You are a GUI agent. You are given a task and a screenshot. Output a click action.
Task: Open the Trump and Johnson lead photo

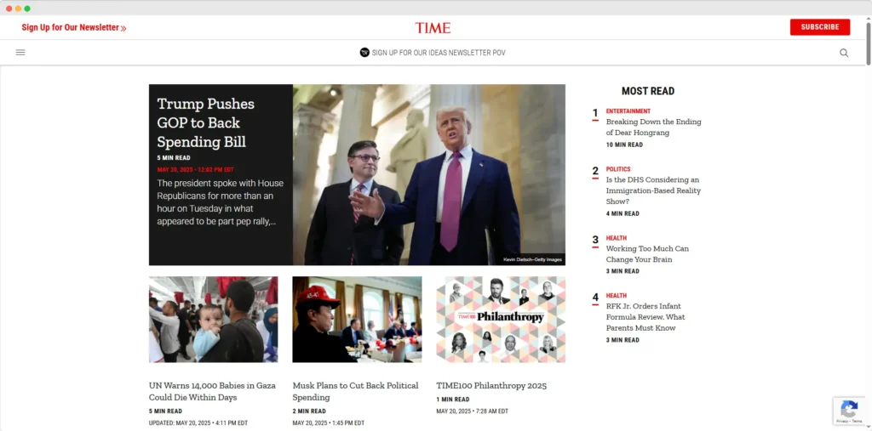click(429, 174)
